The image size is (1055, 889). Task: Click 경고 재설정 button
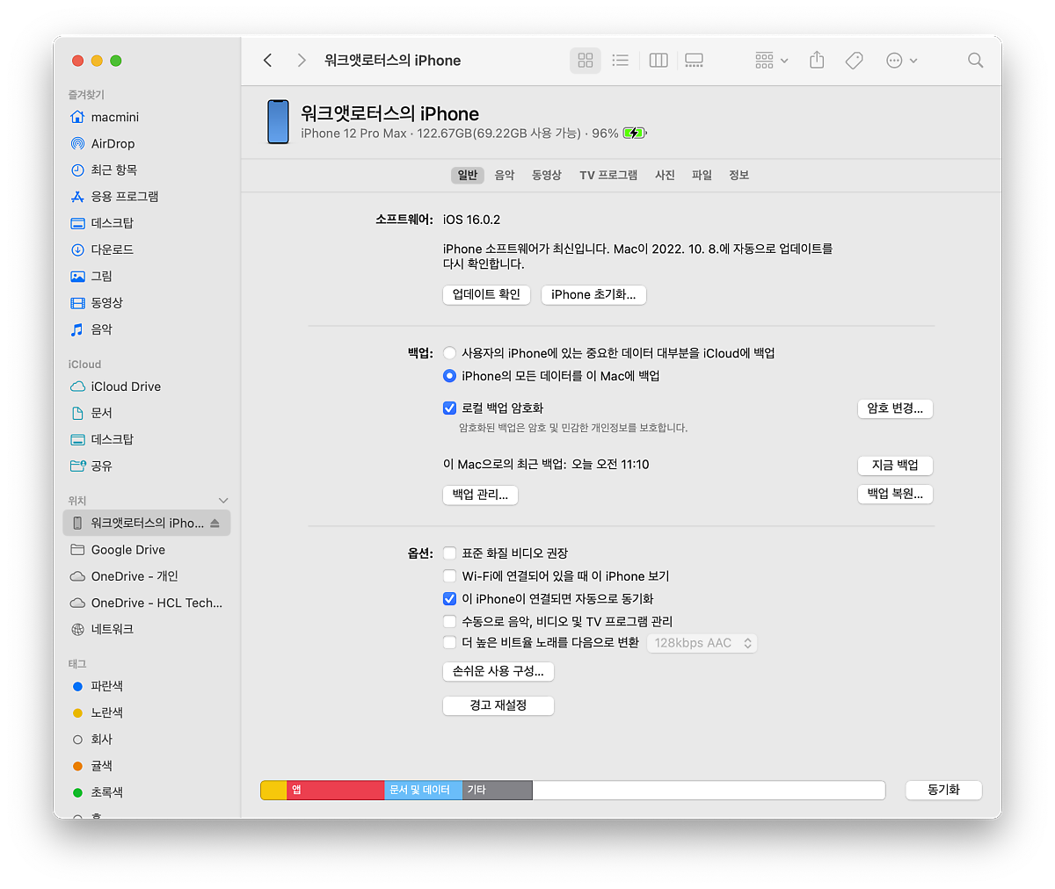tap(498, 705)
